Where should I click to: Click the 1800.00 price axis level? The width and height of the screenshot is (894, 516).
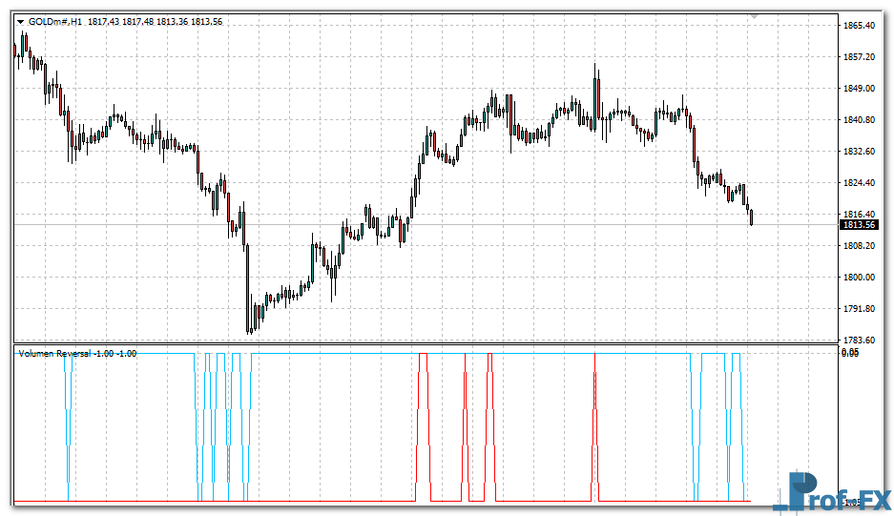coord(859,278)
